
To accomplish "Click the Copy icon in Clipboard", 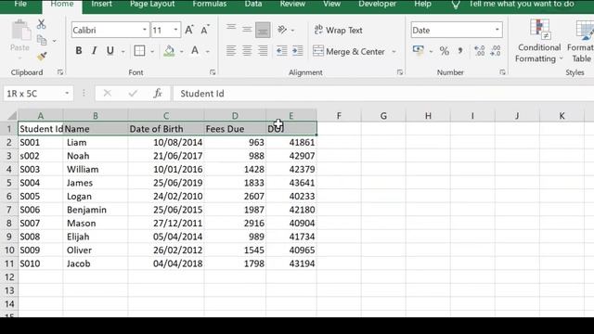I will point(42,40).
